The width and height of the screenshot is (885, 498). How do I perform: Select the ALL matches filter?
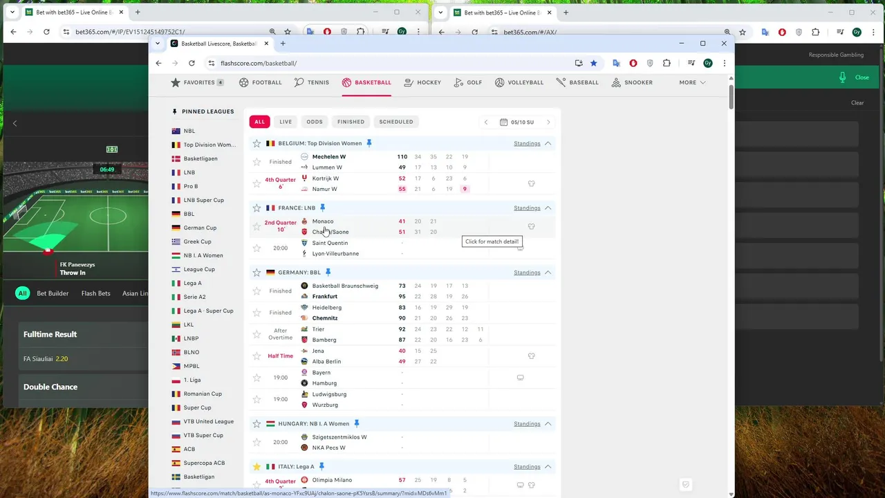(259, 122)
